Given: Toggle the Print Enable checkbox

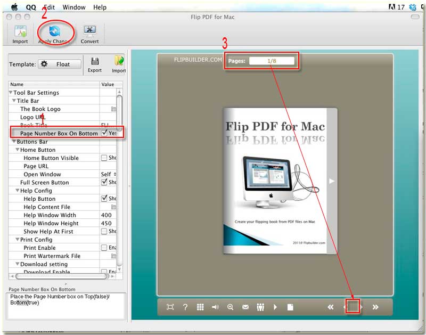Looking at the screenshot, I should point(104,248).
